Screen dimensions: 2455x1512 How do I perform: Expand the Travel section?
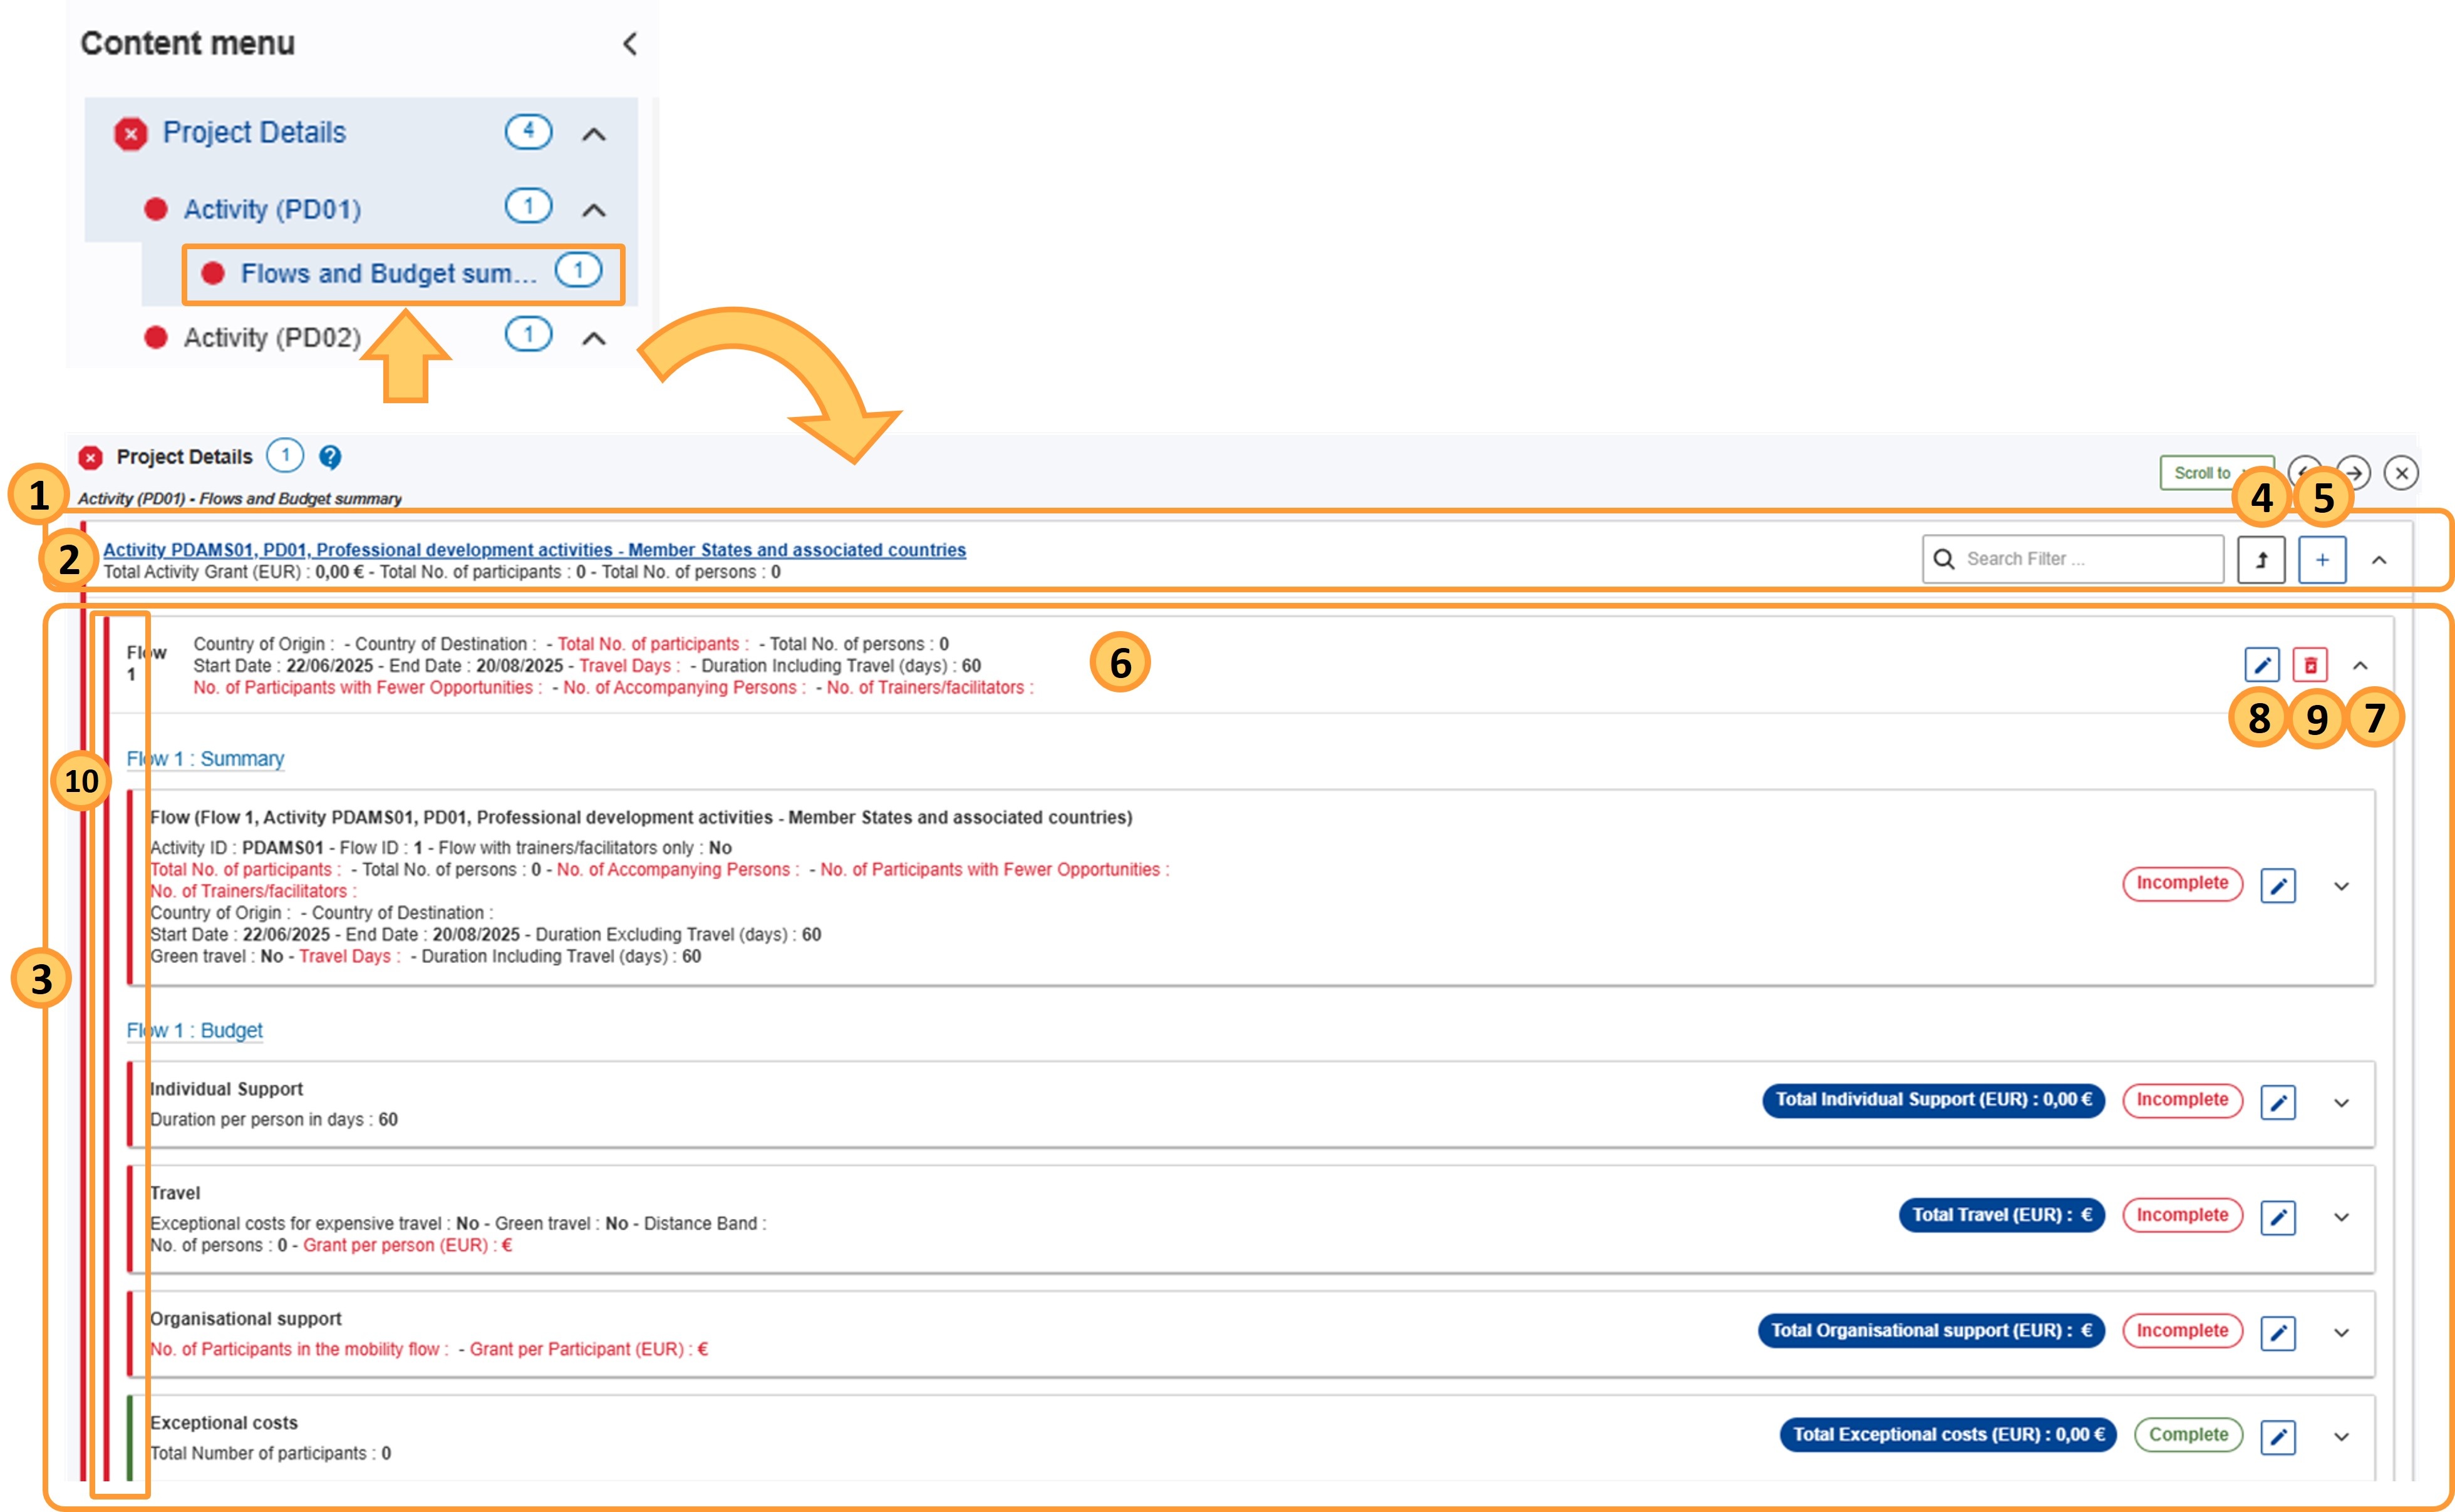click(x=2341, y=1217)
